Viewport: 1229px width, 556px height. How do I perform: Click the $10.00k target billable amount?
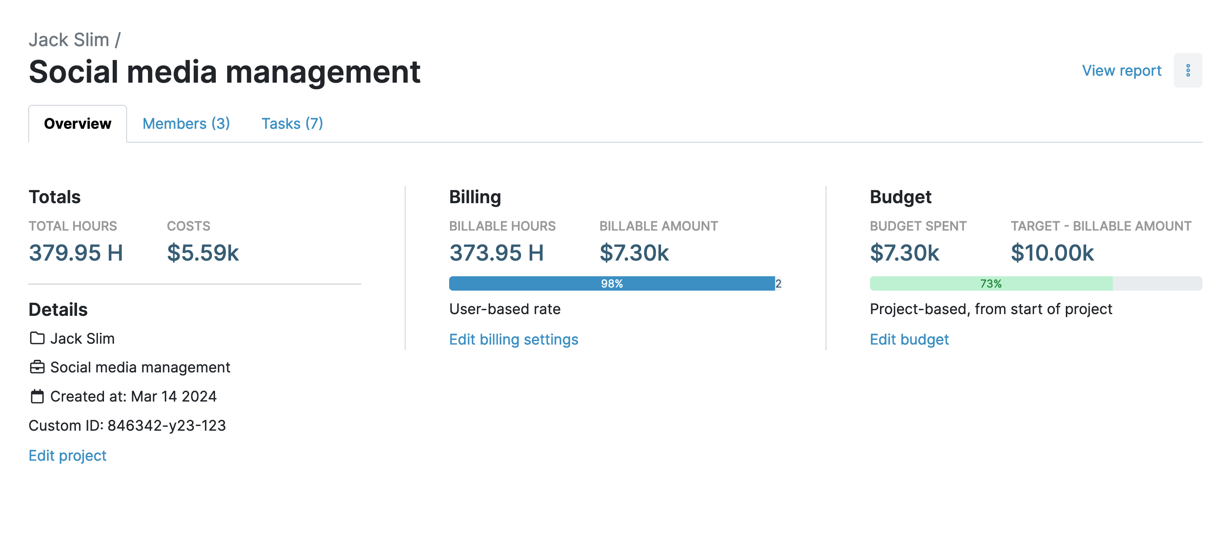pyautogui.click(x=1052, y=253)
